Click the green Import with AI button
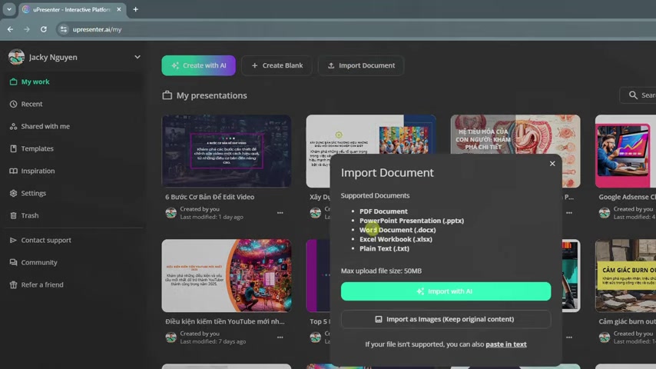This screenshot has height=369, width=656. pos(446,291)
